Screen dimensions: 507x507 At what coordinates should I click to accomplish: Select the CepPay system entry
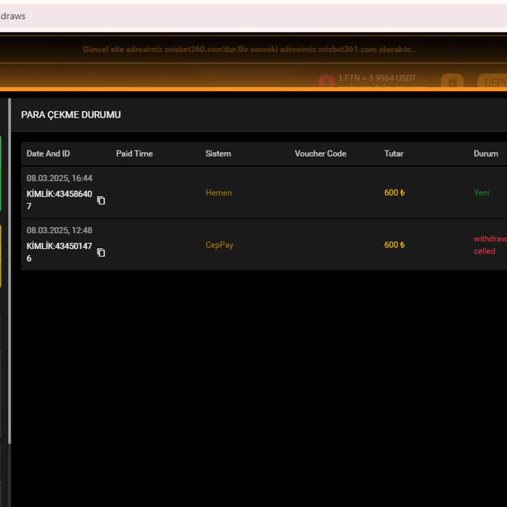(x=219, y=245)
